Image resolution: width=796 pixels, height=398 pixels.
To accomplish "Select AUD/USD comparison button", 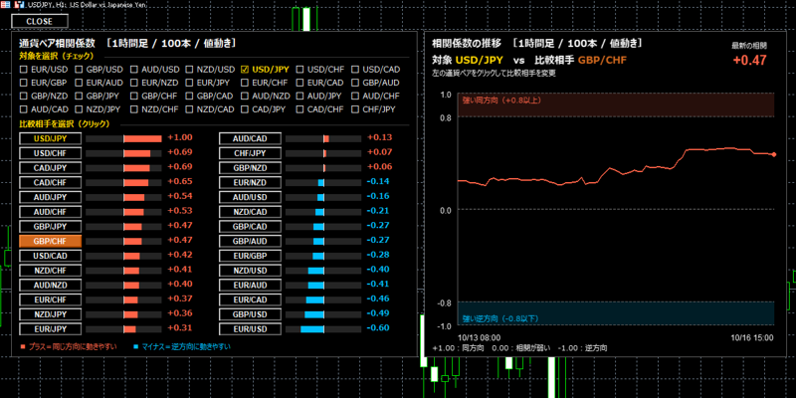I will [251, 197].
